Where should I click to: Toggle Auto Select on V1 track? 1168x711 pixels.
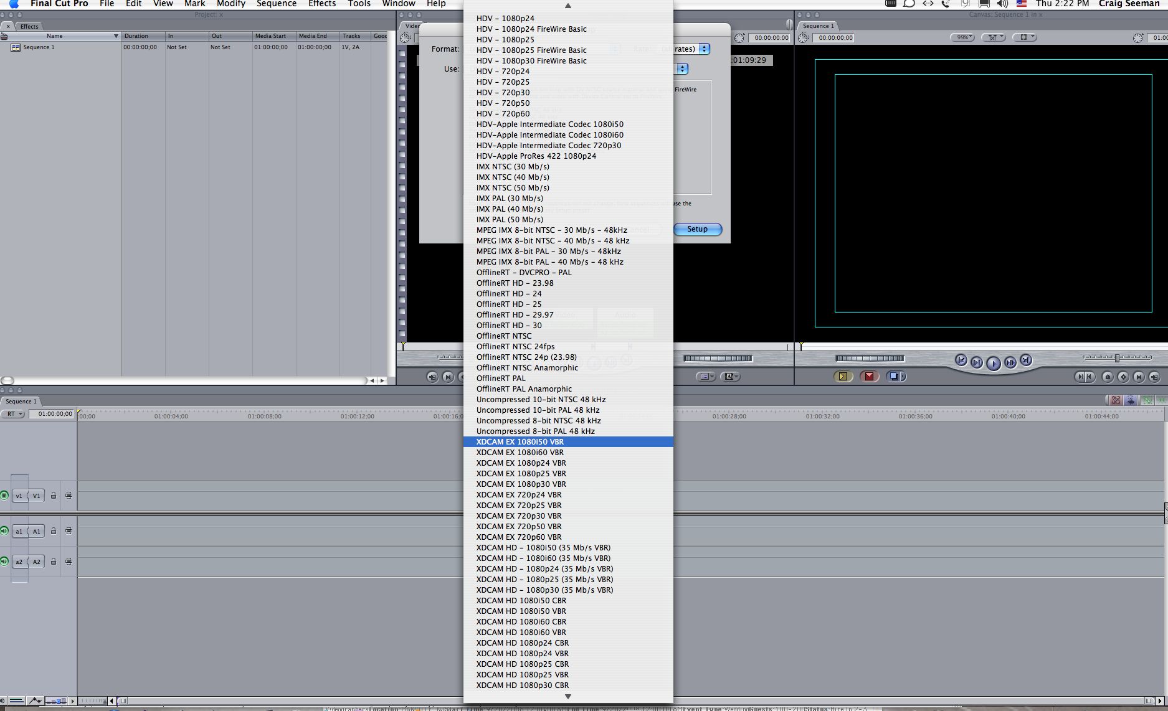(69, 496)
